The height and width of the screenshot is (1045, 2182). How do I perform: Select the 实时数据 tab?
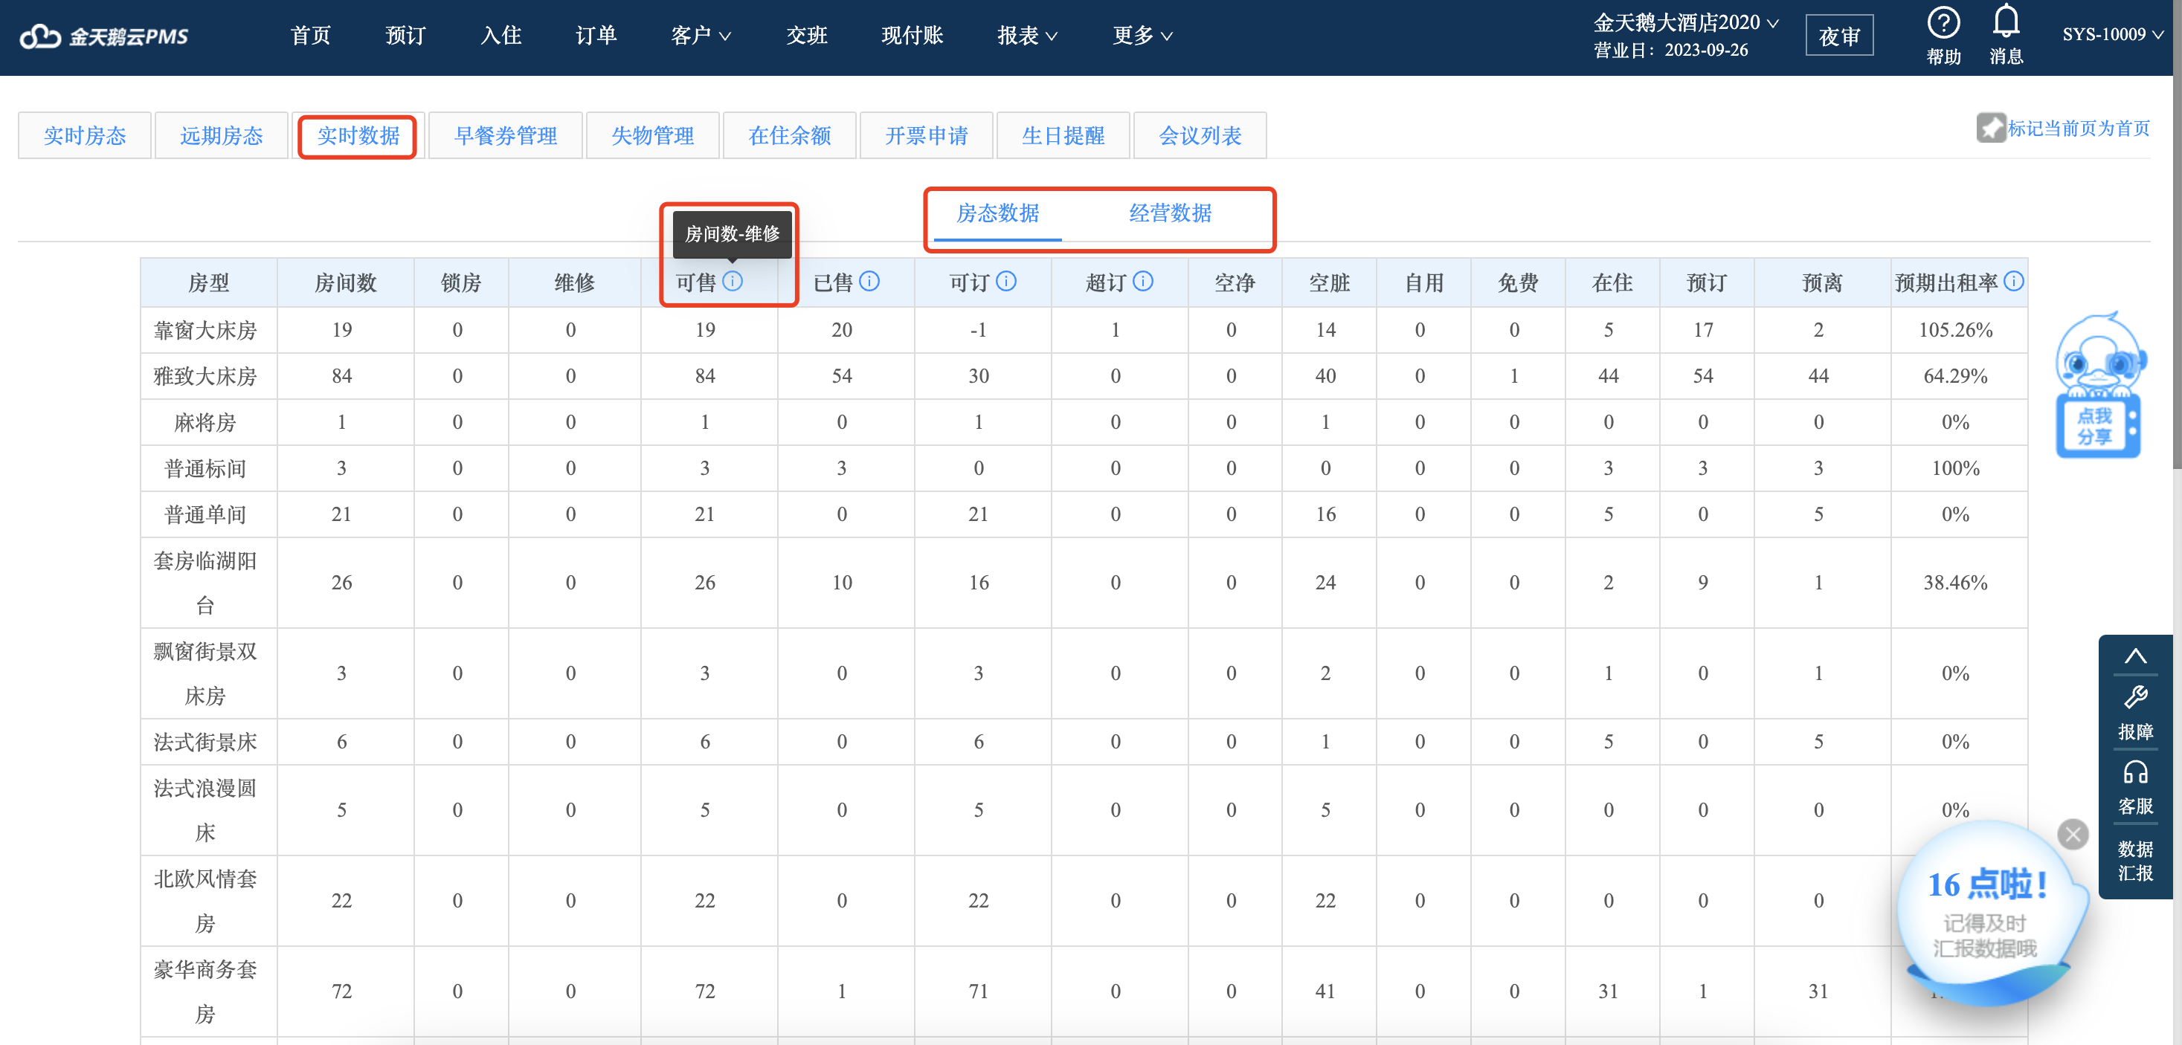tap(358, 135)
